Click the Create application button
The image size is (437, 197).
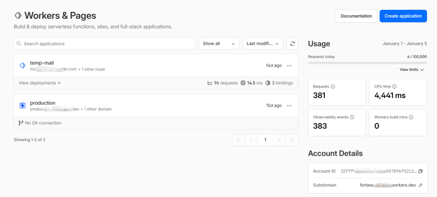coord(403,16)
